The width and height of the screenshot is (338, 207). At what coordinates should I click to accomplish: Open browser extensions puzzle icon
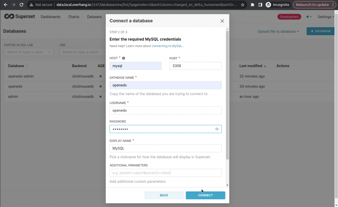click(253, 5)
